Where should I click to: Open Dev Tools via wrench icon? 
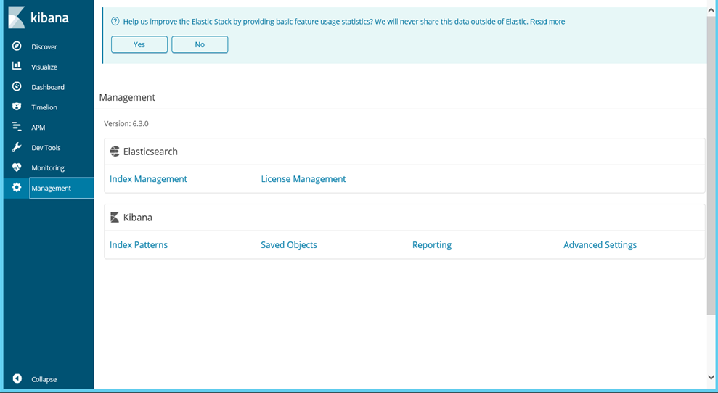pos(17,147)
